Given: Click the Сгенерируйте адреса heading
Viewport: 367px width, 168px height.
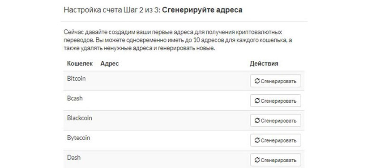Looking at the screenshot, I should click(202, 10).
